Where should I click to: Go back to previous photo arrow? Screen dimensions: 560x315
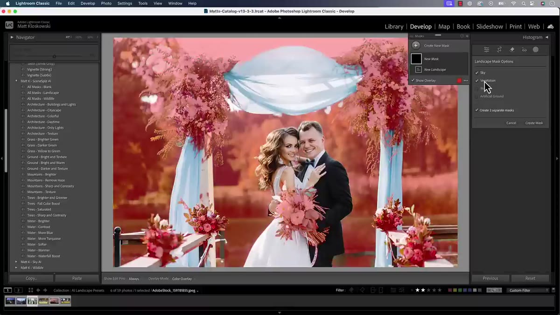pyautogui.click(x=38, y=290)
